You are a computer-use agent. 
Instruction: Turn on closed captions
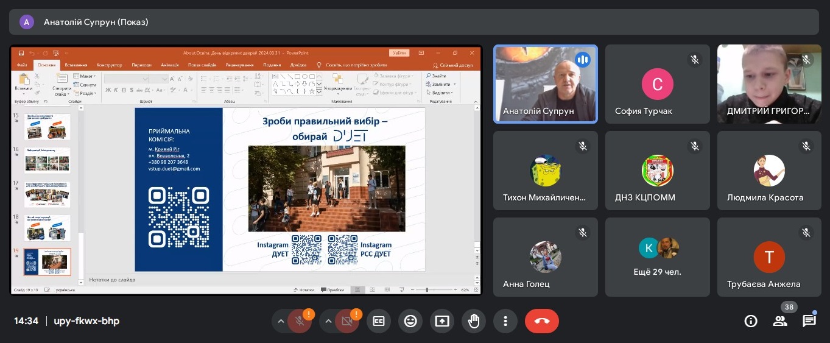pyautogui.click(x=379, y=321)
